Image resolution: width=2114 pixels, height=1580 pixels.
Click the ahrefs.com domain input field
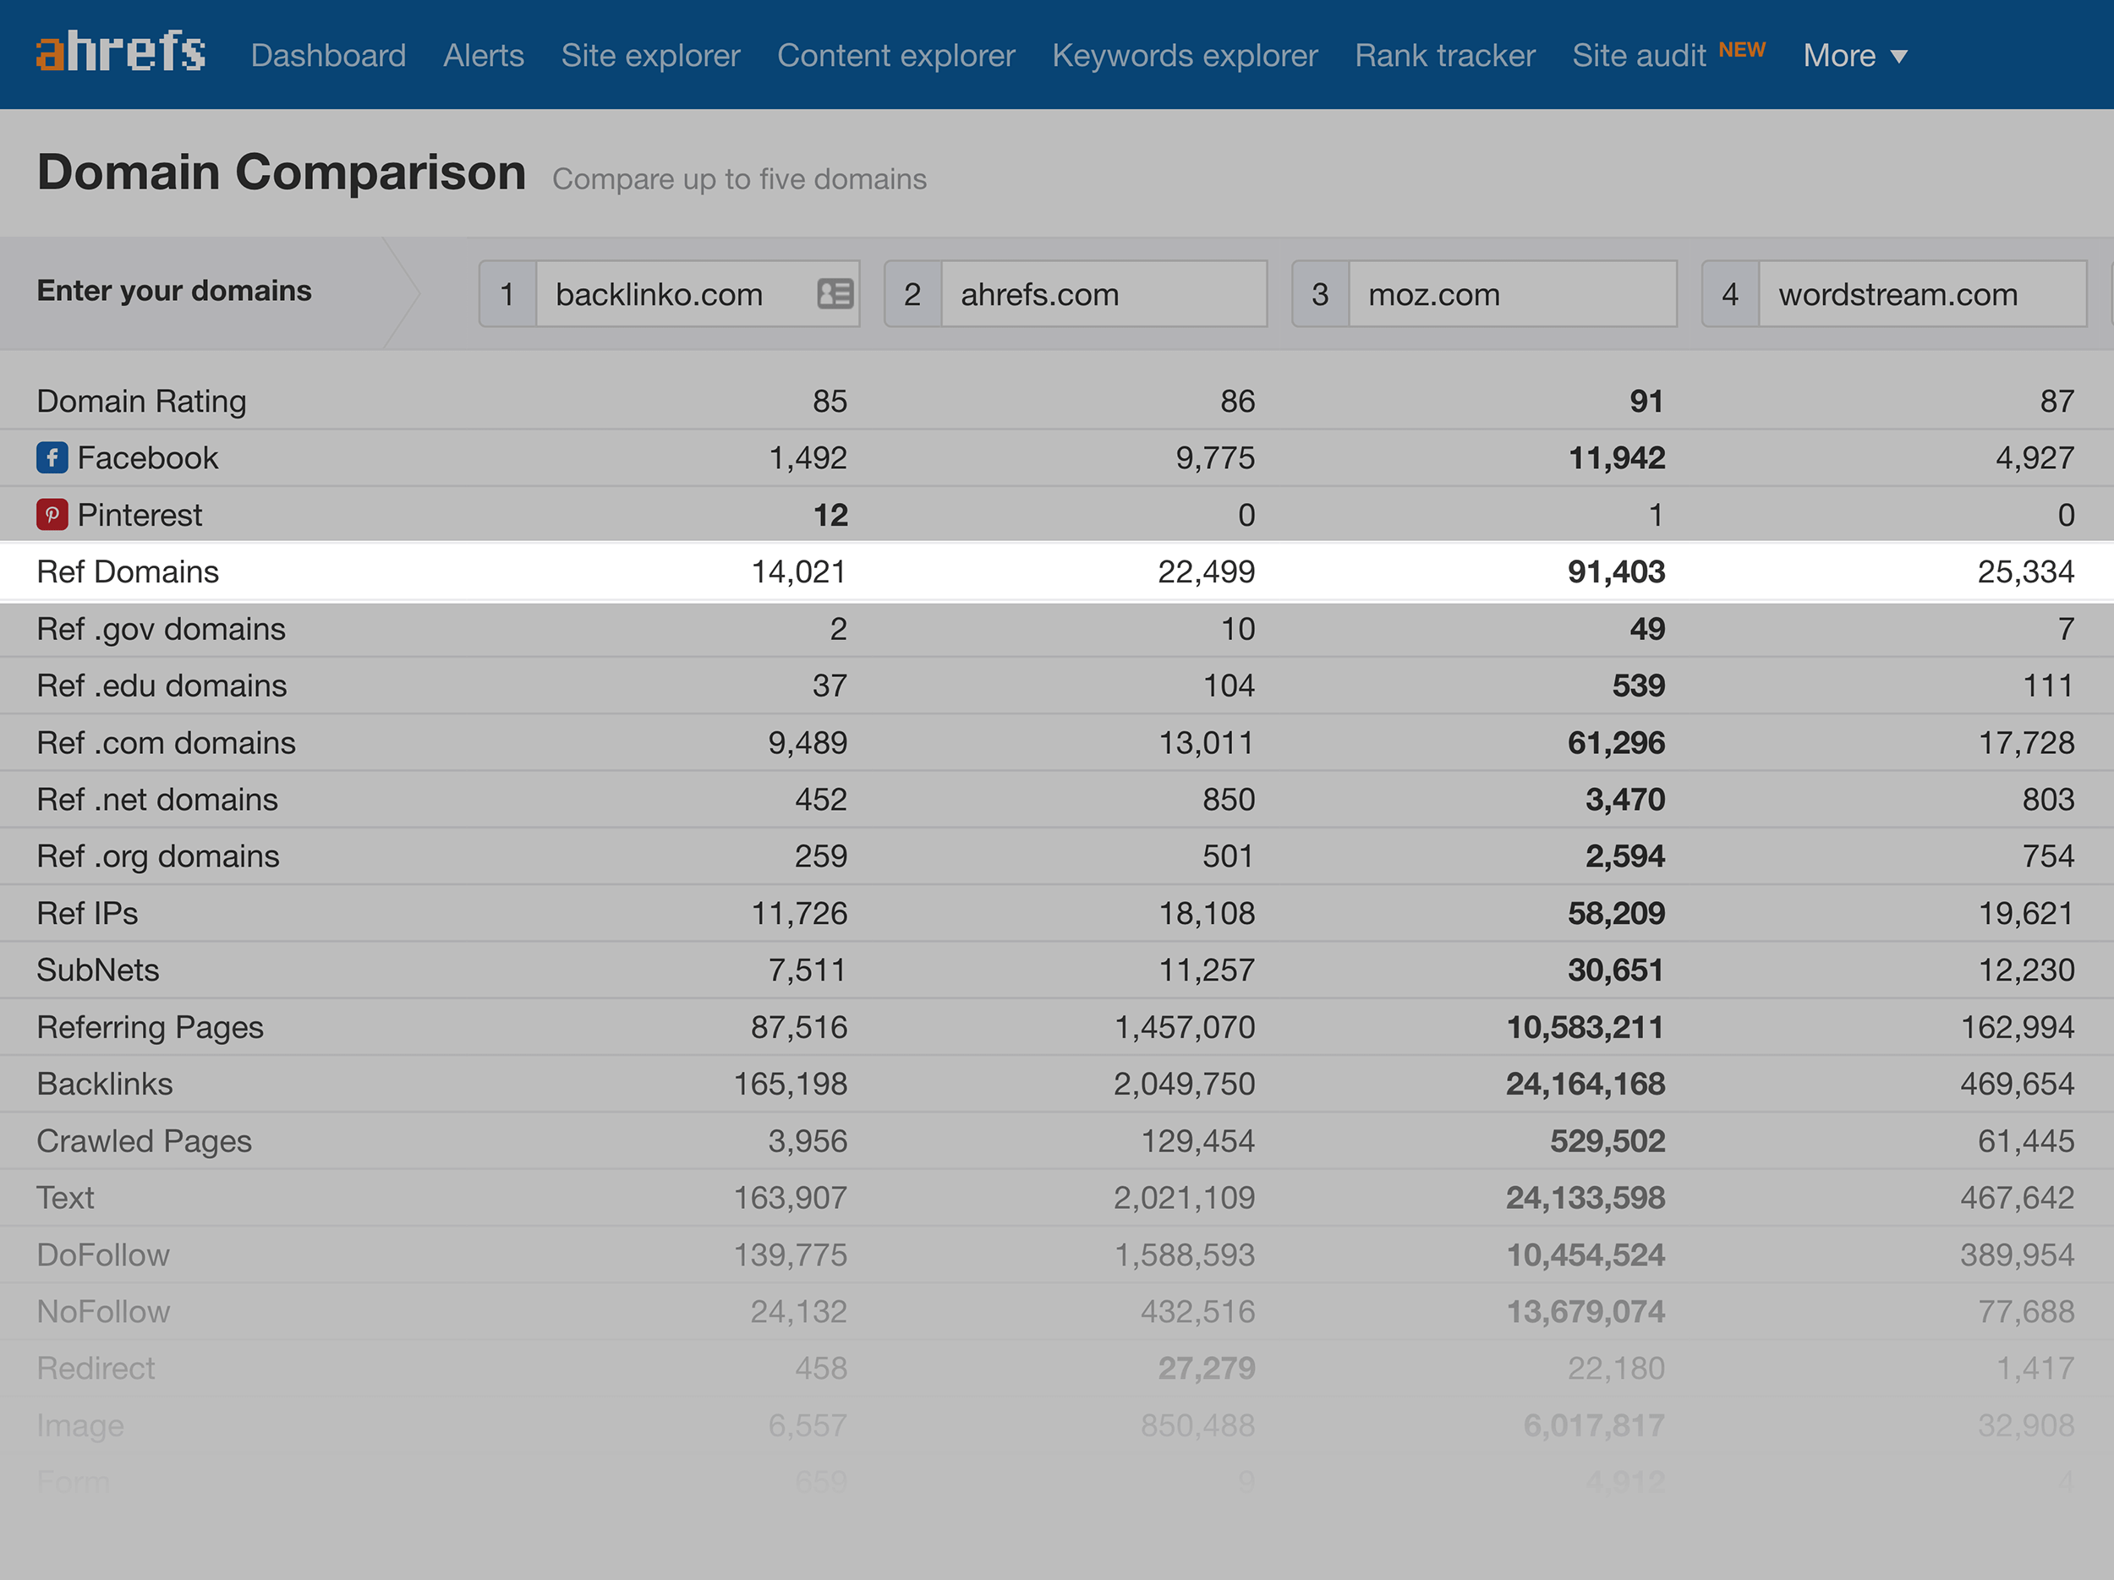1104,293
